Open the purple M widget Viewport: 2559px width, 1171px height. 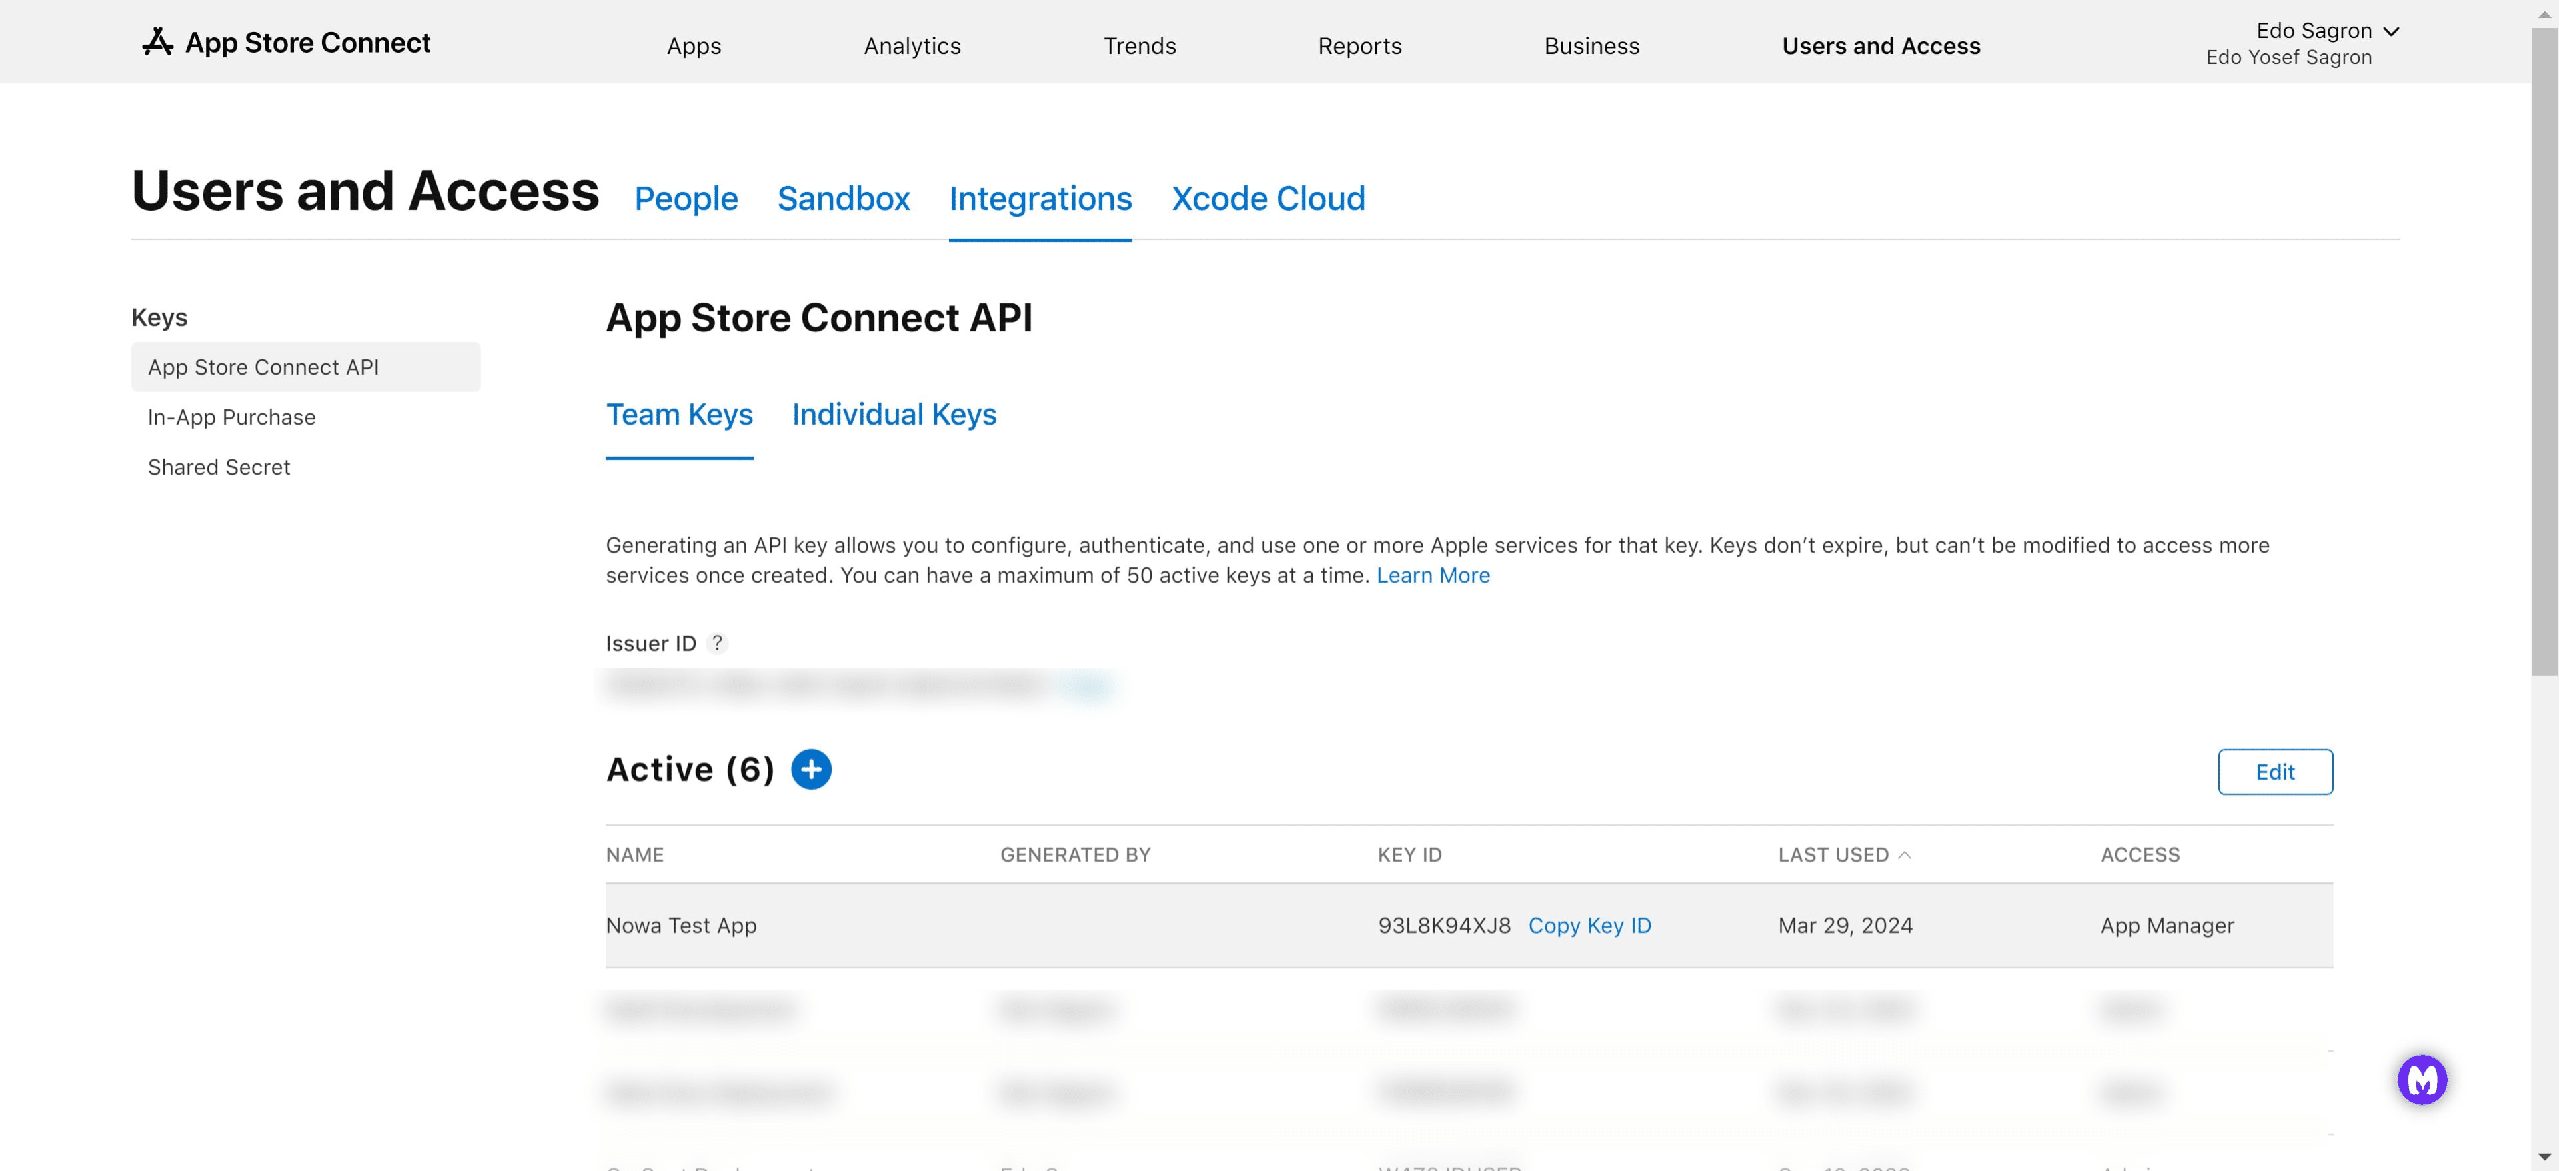coord(2423,1080)
